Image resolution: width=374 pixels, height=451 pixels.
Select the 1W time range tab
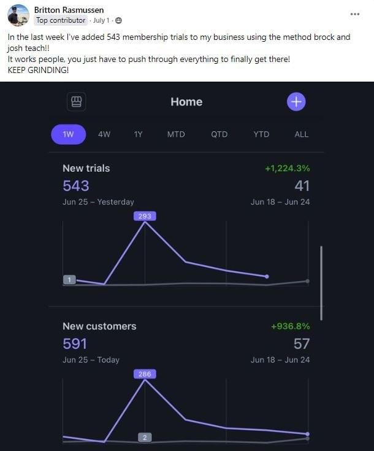69,134
